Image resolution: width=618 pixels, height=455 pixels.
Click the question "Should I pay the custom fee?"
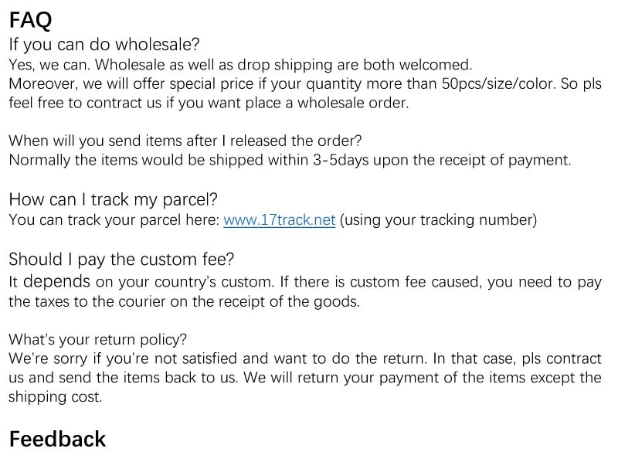pos(121,260)
